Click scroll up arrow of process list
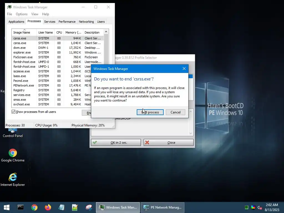The height and width of the screenshot is (213, 284). (106, 32)
